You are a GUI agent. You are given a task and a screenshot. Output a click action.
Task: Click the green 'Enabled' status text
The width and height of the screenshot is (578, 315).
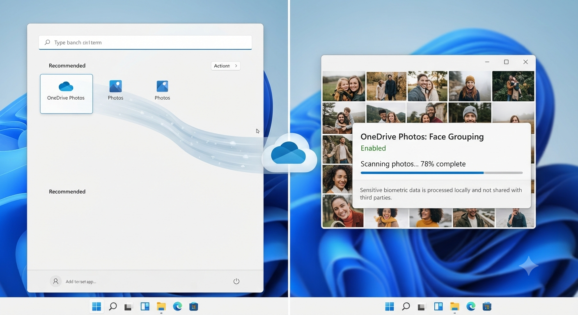coord(373,148)
